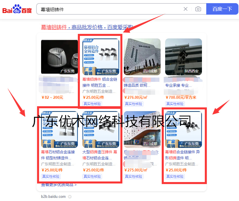The width and height of the screenshot is (239, 201).
Task: Select ¥25.00元/件 under 幕墙铝铸件 铝合金链接件 listing
Action: 93,97
